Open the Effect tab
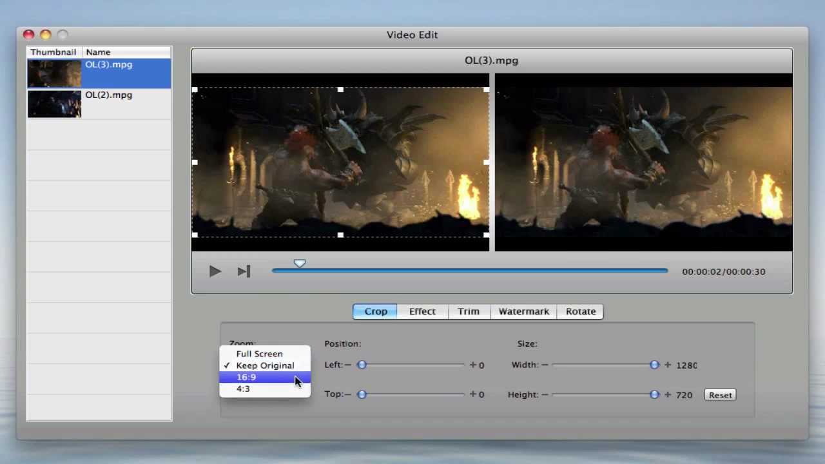825x464 pixels. [422, 311]
